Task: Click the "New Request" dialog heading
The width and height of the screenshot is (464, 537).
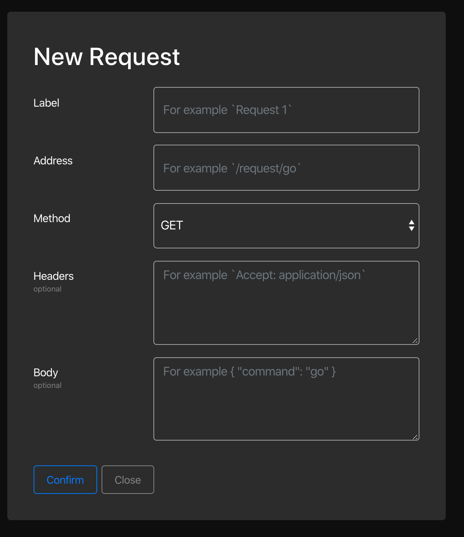Action: coord(107,57)
